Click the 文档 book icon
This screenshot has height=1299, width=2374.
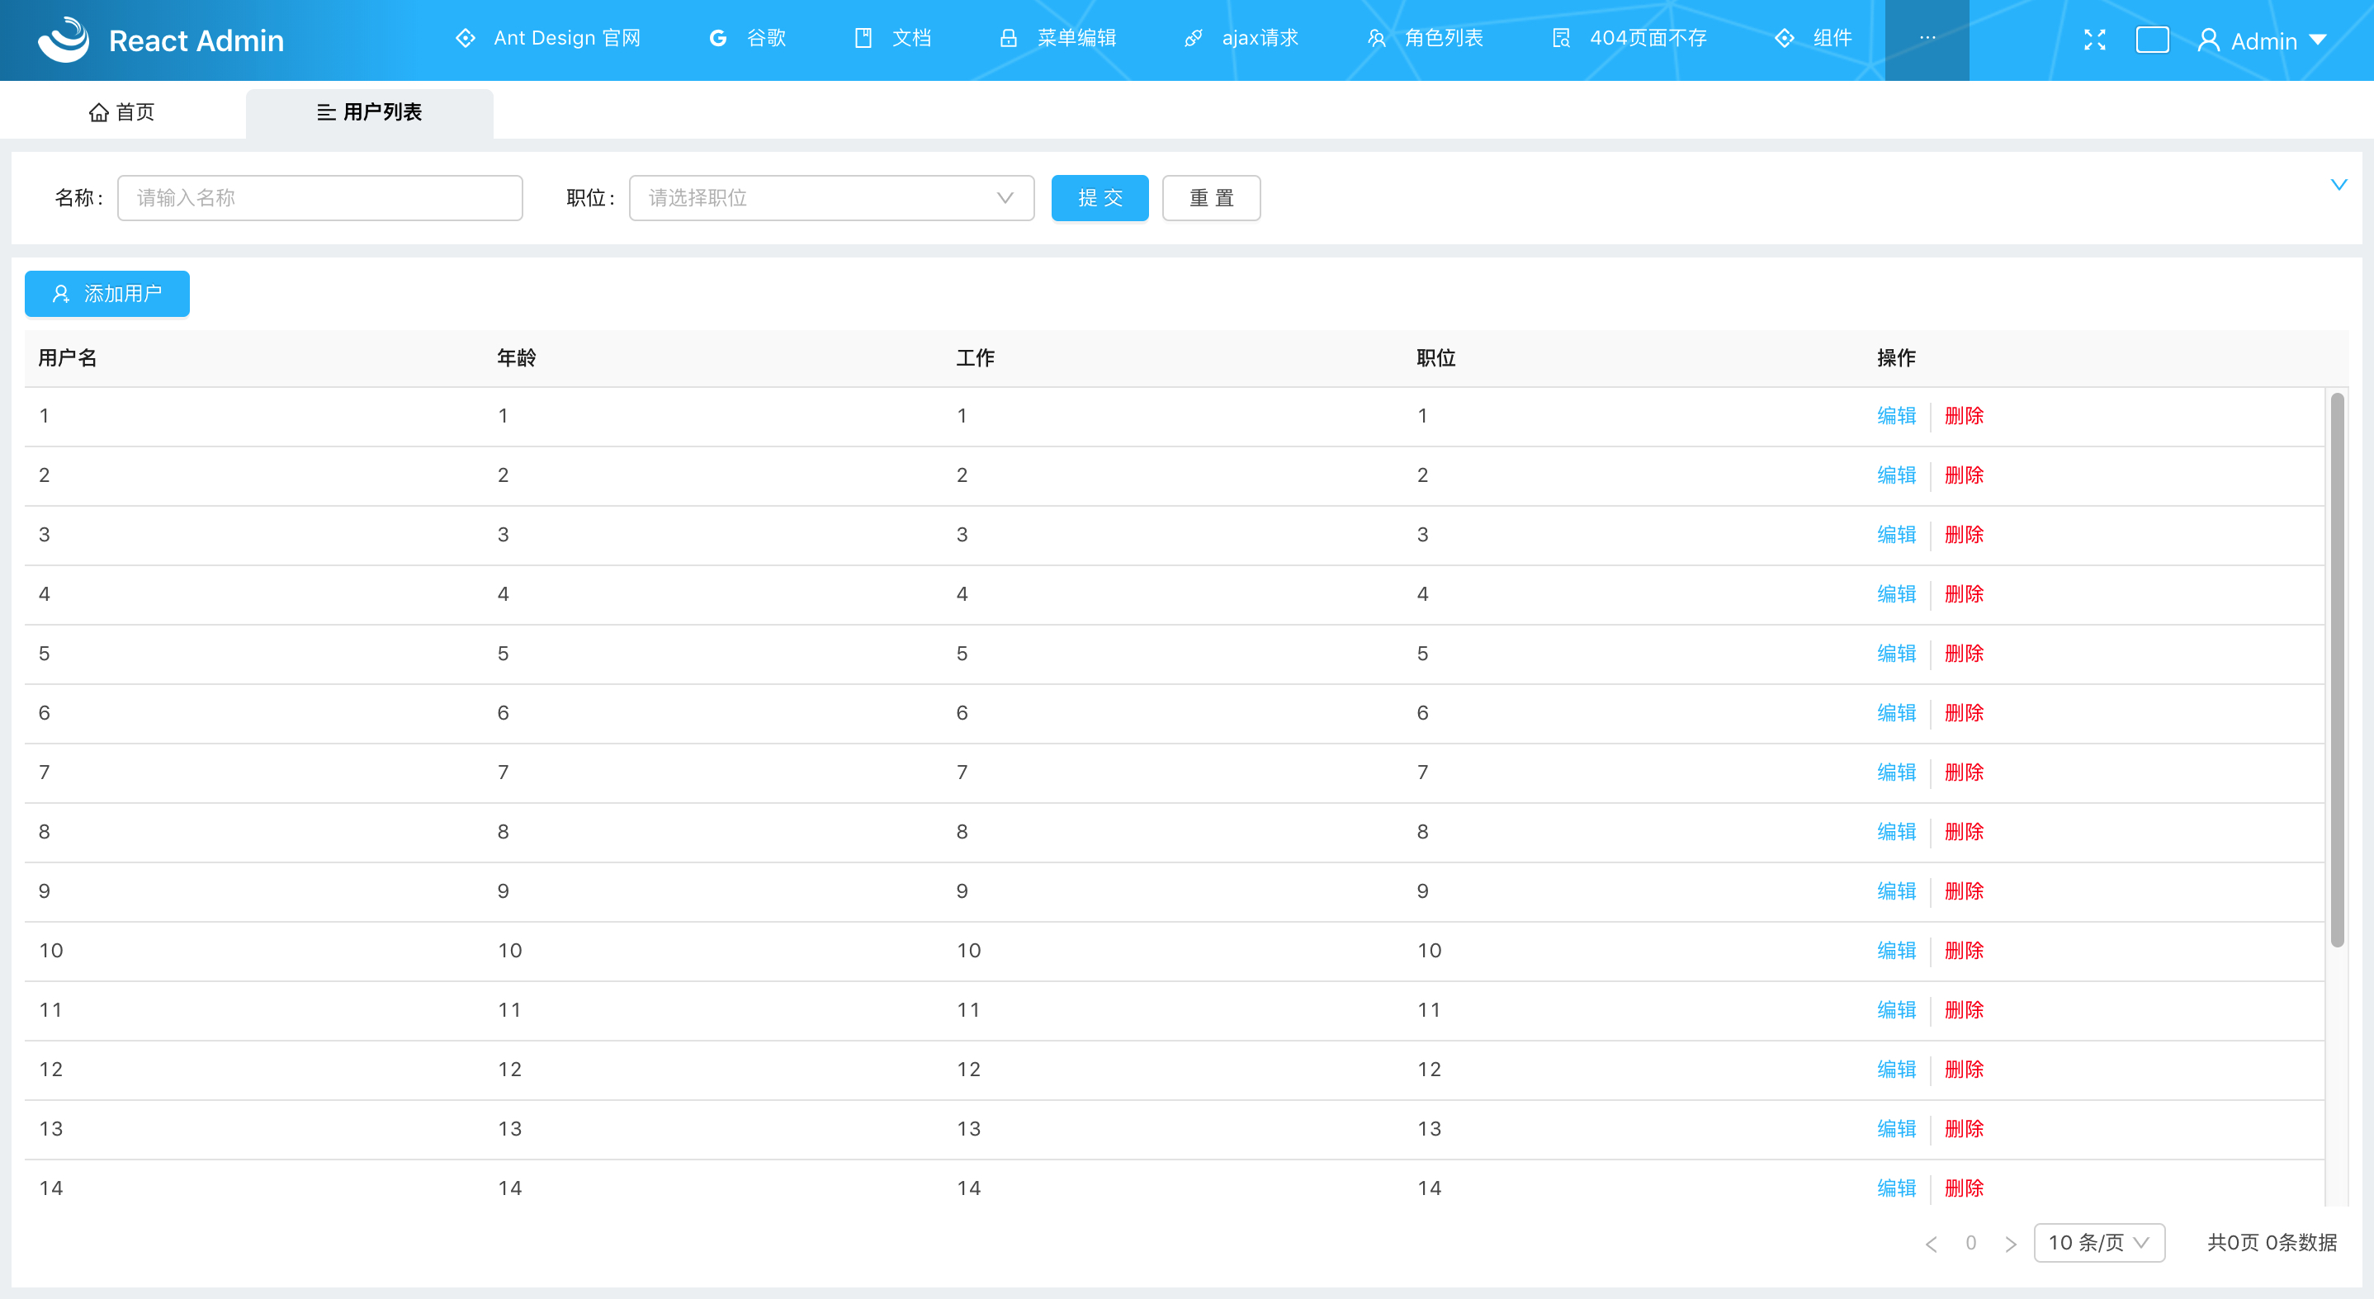click(863, 38)
